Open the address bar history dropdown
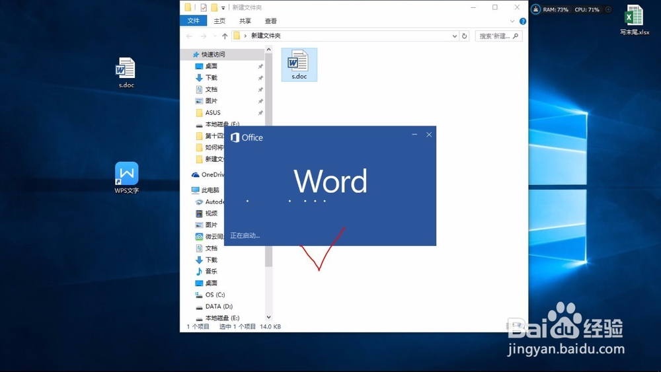Image resolution: width=661 pixels, height=372 pixels. (x=455, y=36)
